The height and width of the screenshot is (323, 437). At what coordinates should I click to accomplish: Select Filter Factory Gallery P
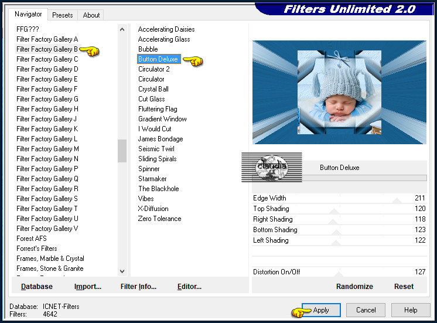[47, 169]
